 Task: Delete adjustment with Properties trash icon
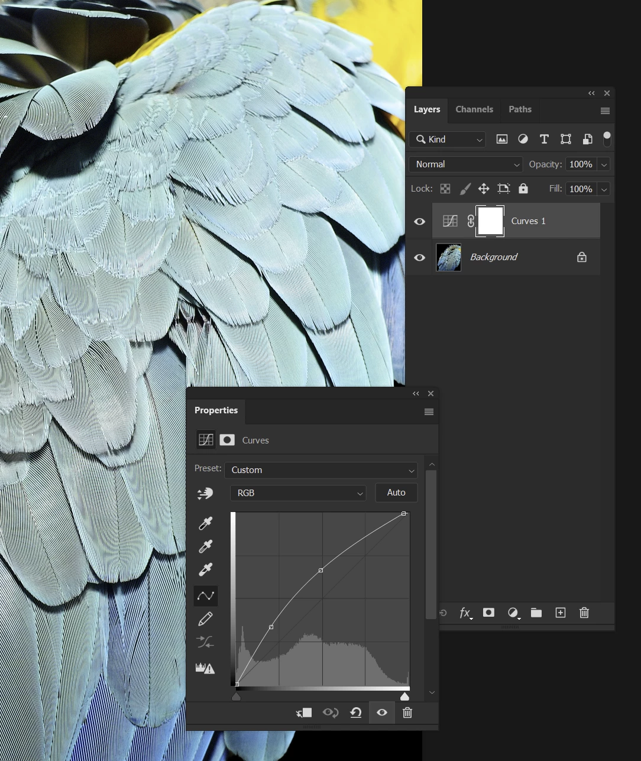tap(407, 713)
